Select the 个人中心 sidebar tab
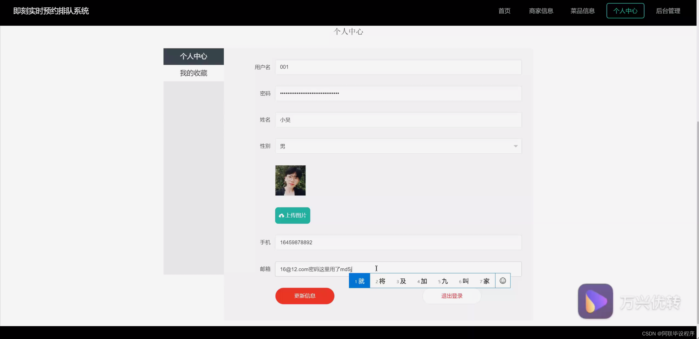Viewport: 699px width, 339px height. [x=193, y=56]
